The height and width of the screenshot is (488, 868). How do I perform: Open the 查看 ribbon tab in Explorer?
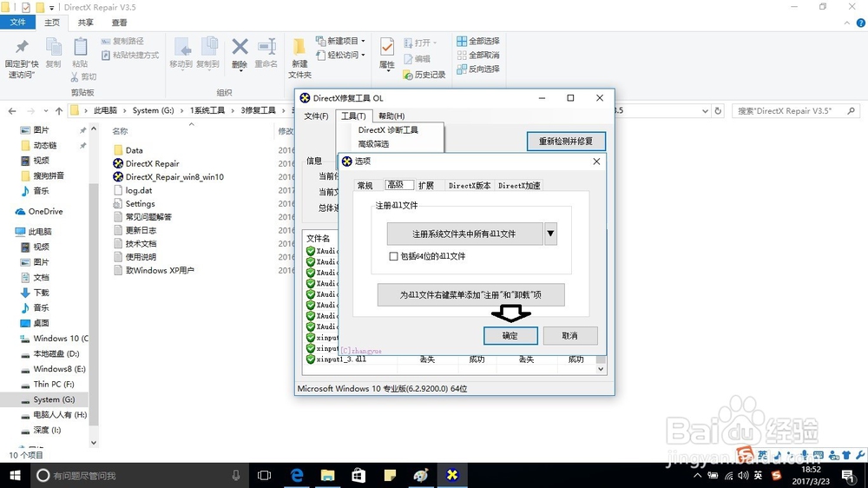point(119,23)
